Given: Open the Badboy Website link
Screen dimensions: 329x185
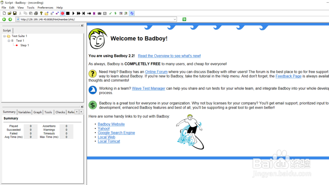Looking at the screenshot, I should point(111,124).
